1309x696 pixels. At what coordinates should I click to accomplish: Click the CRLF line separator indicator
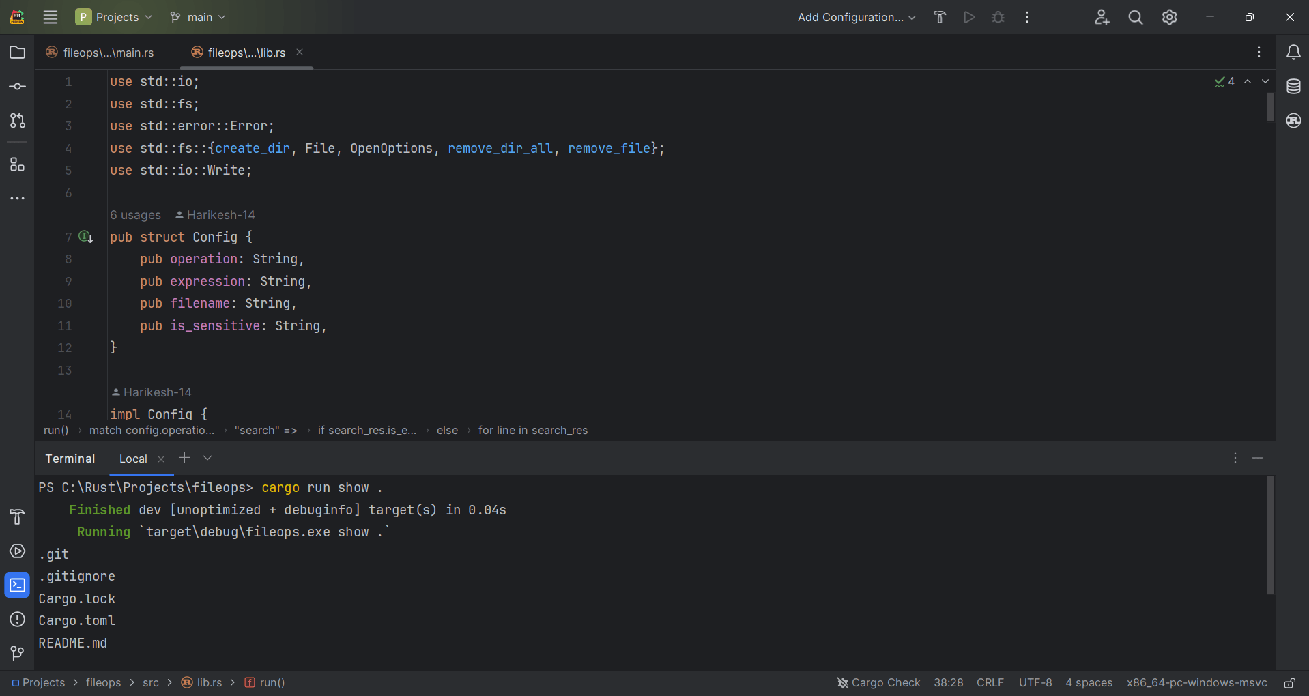click(990, 682)
